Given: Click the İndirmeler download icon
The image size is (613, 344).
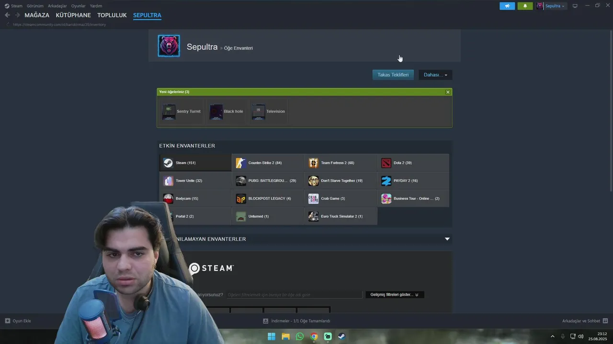Looking at the screenshot, I should click(x=266, y=321).
